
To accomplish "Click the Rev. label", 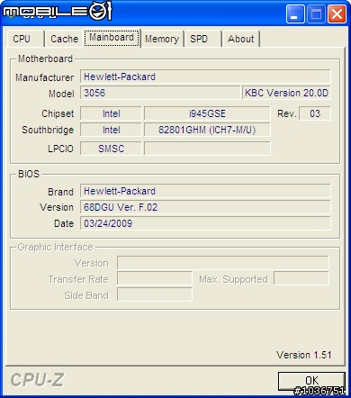I will 287,113.
